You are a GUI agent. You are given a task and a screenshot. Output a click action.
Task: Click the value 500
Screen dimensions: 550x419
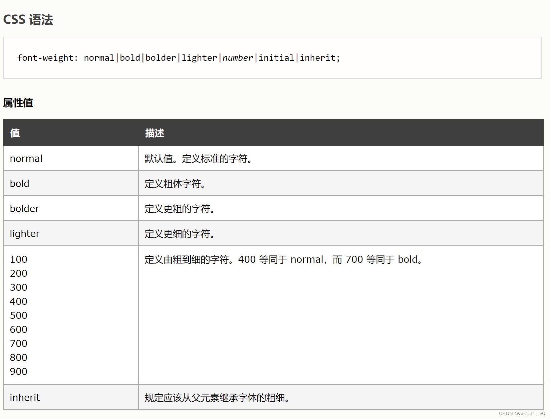point(19,316)
